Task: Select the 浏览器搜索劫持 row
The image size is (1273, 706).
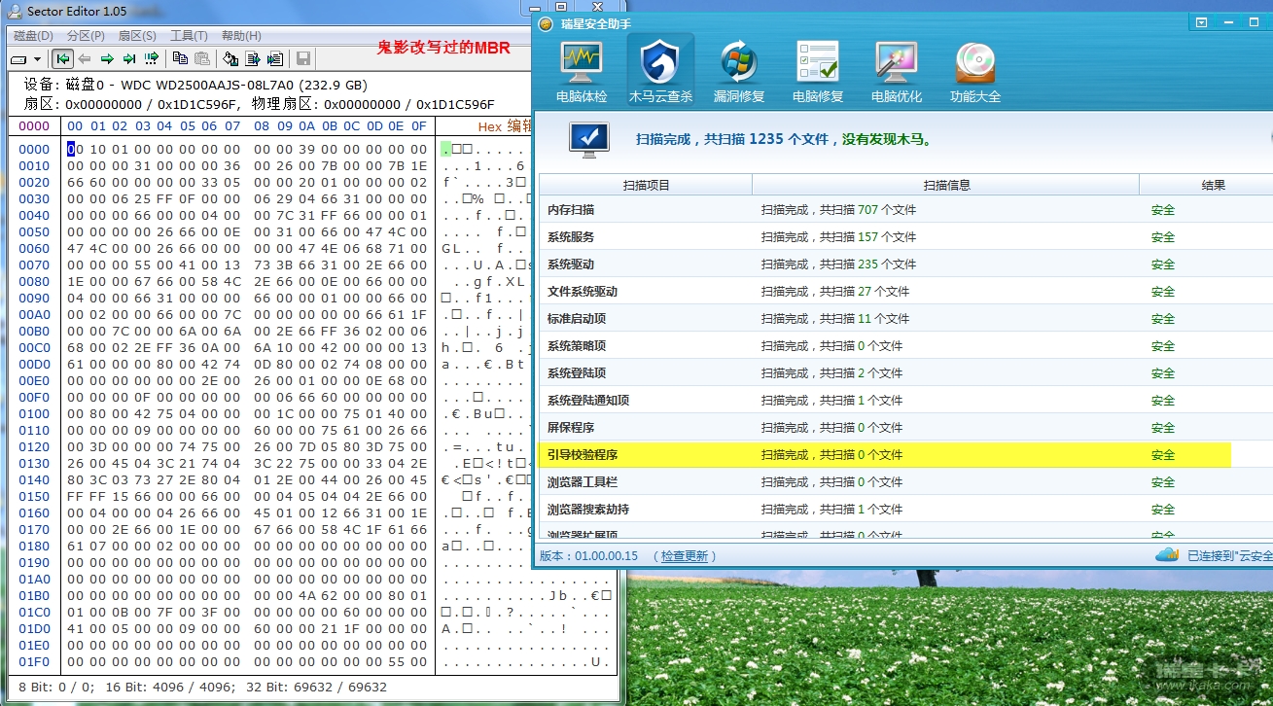Action: (905, 509)
